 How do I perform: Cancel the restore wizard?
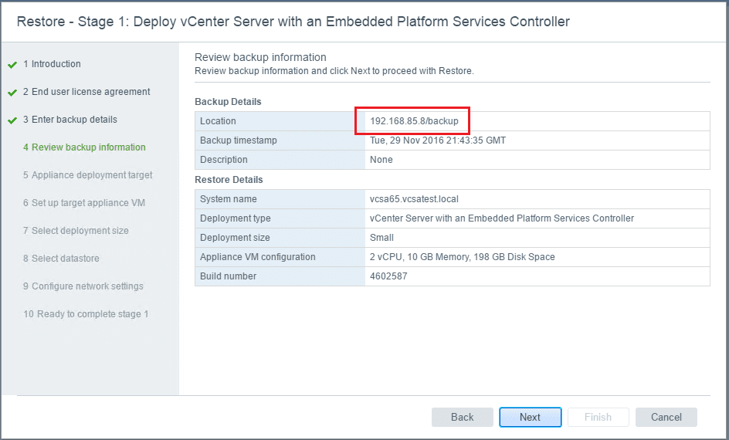666,417
